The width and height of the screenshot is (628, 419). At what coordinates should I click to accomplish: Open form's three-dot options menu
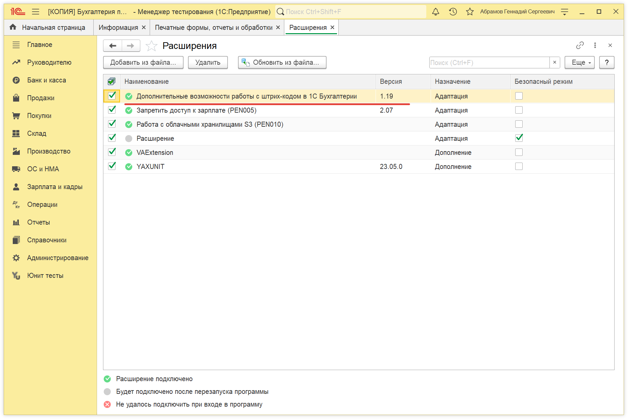pos(595,45)
